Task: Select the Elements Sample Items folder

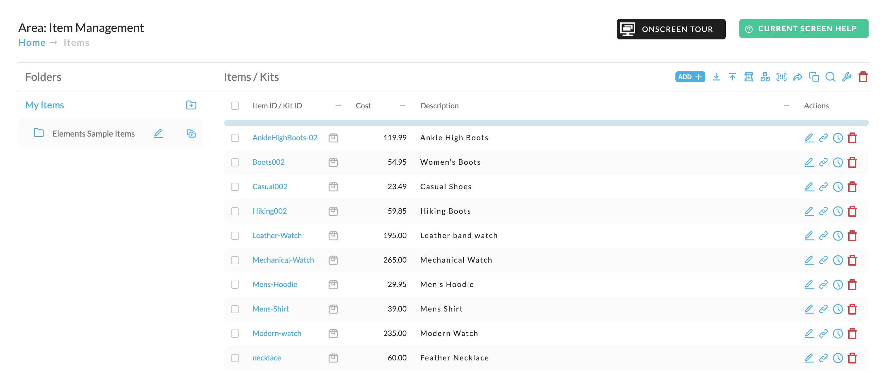Action: pyautogui.click(x=94, y=134)
